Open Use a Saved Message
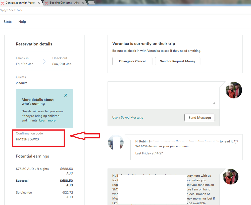 (128, 117)
